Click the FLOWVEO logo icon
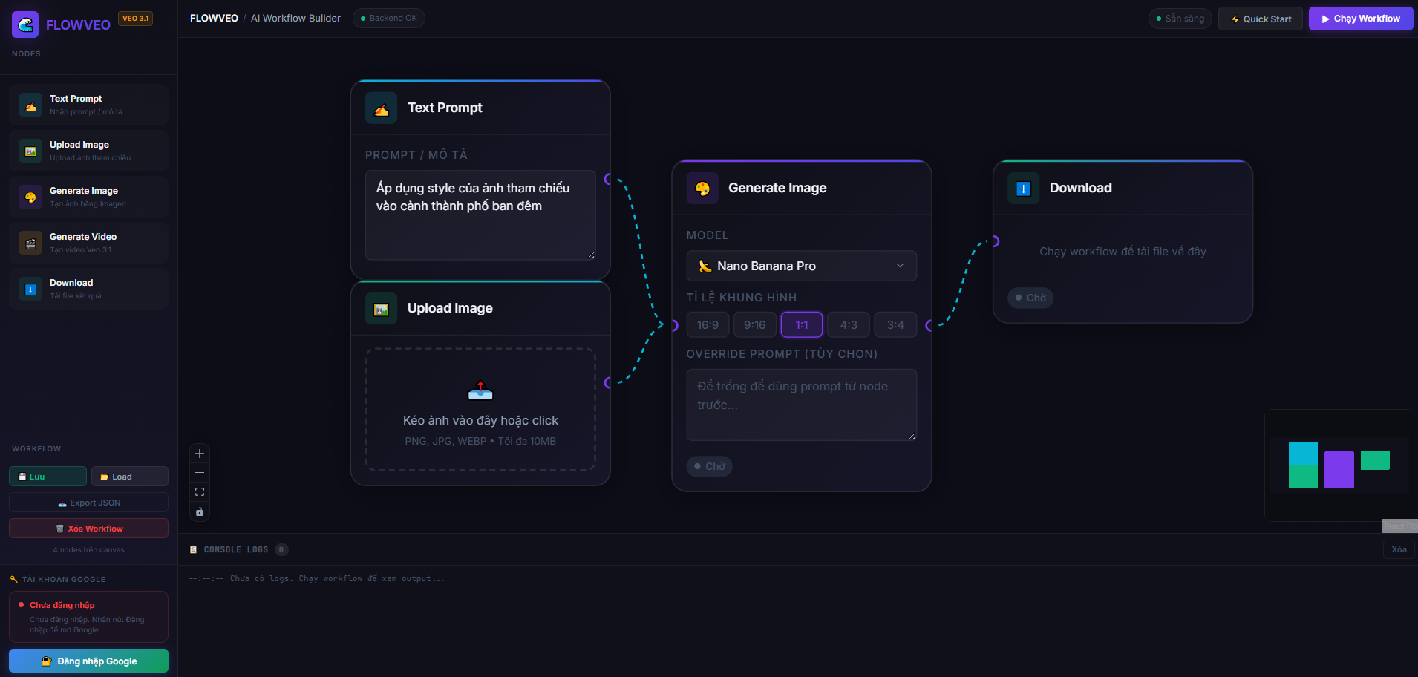Viewport: 1418px width, 677px height. (24, 24)
